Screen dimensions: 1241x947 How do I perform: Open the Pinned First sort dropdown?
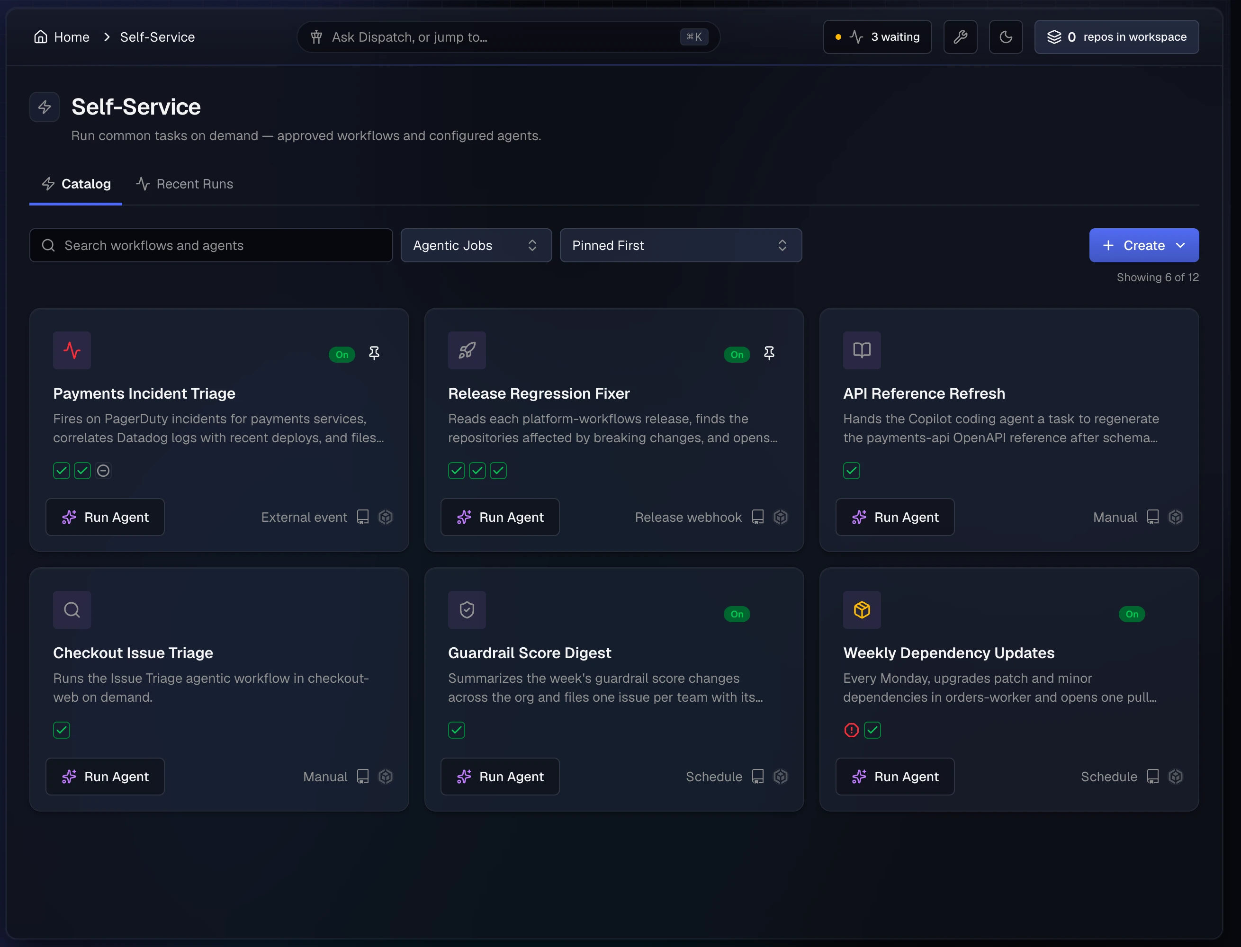pos(681,245)
